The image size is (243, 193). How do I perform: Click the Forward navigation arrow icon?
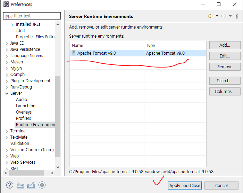click(224, 16)
